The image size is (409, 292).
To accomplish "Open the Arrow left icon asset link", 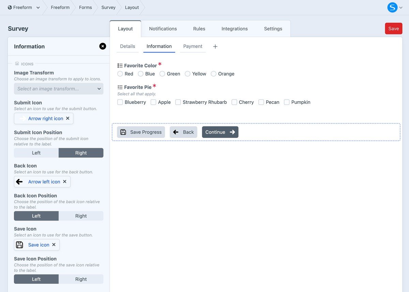I will (x=44, y=182).
